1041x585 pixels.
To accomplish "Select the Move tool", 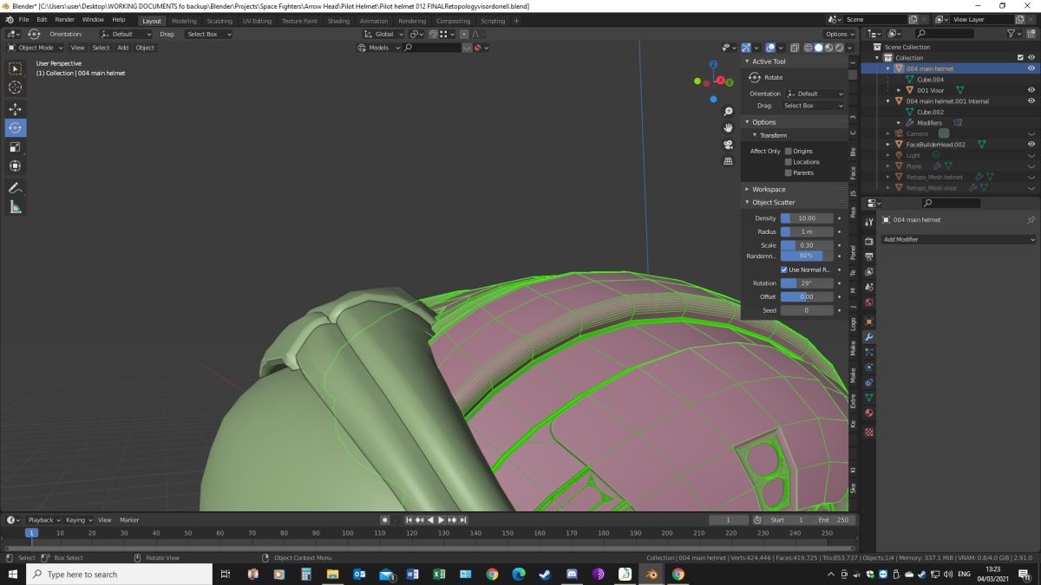I will coord(16,109).
